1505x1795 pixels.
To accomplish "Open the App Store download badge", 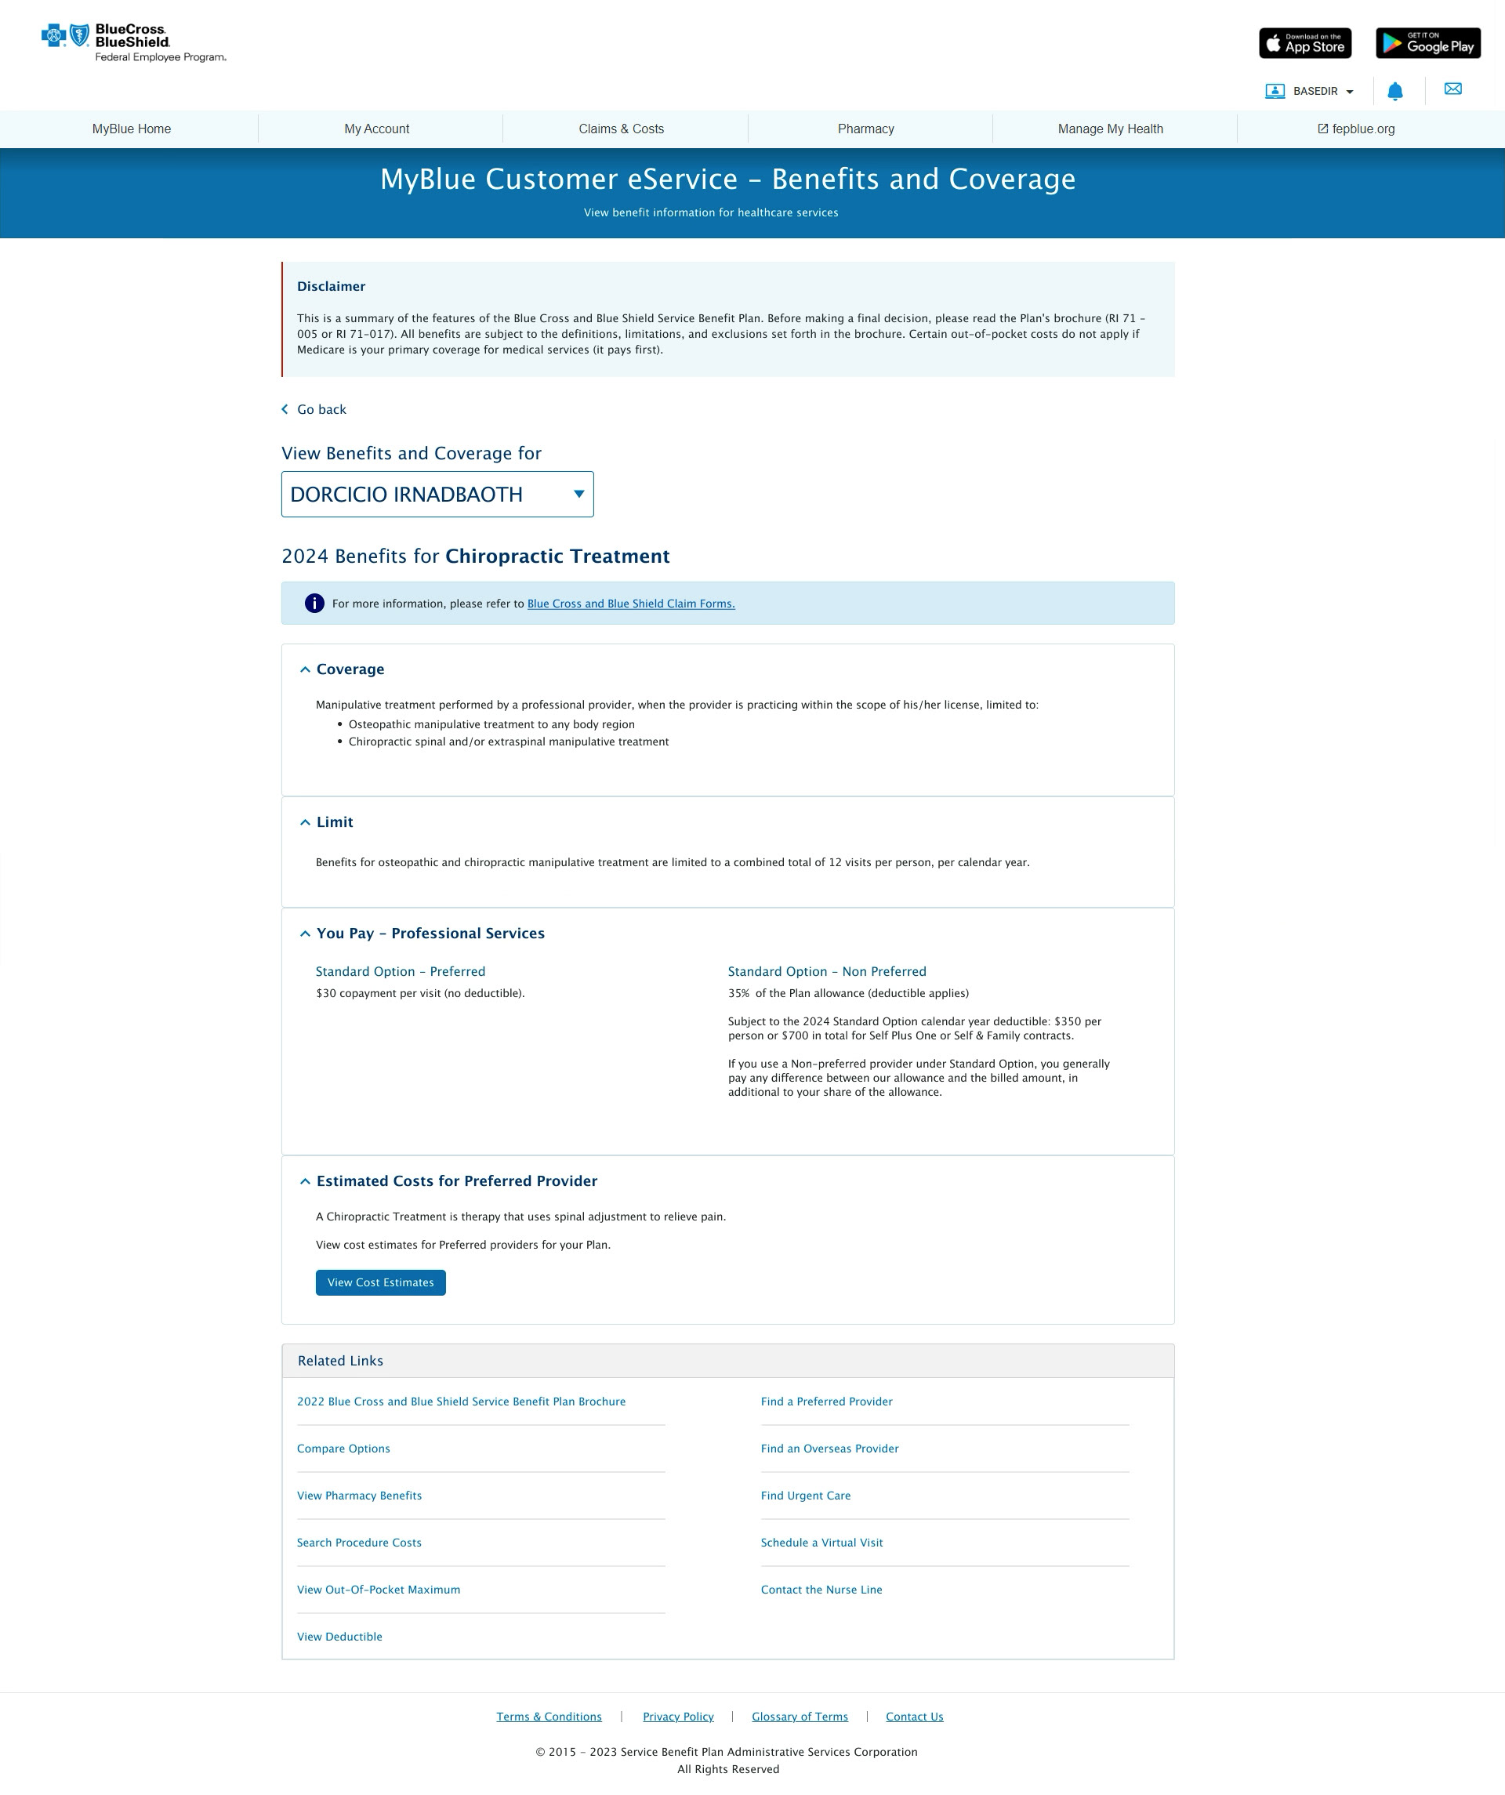I will 1304,43.
